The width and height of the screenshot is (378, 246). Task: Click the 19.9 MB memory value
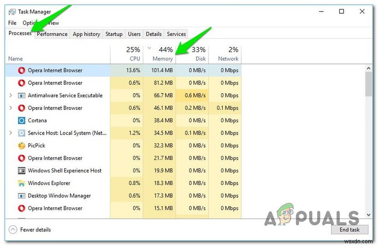point(163,171)
